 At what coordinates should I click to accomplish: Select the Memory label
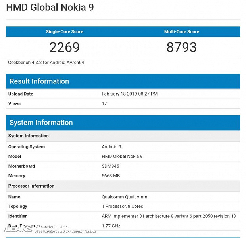(17, 176)
